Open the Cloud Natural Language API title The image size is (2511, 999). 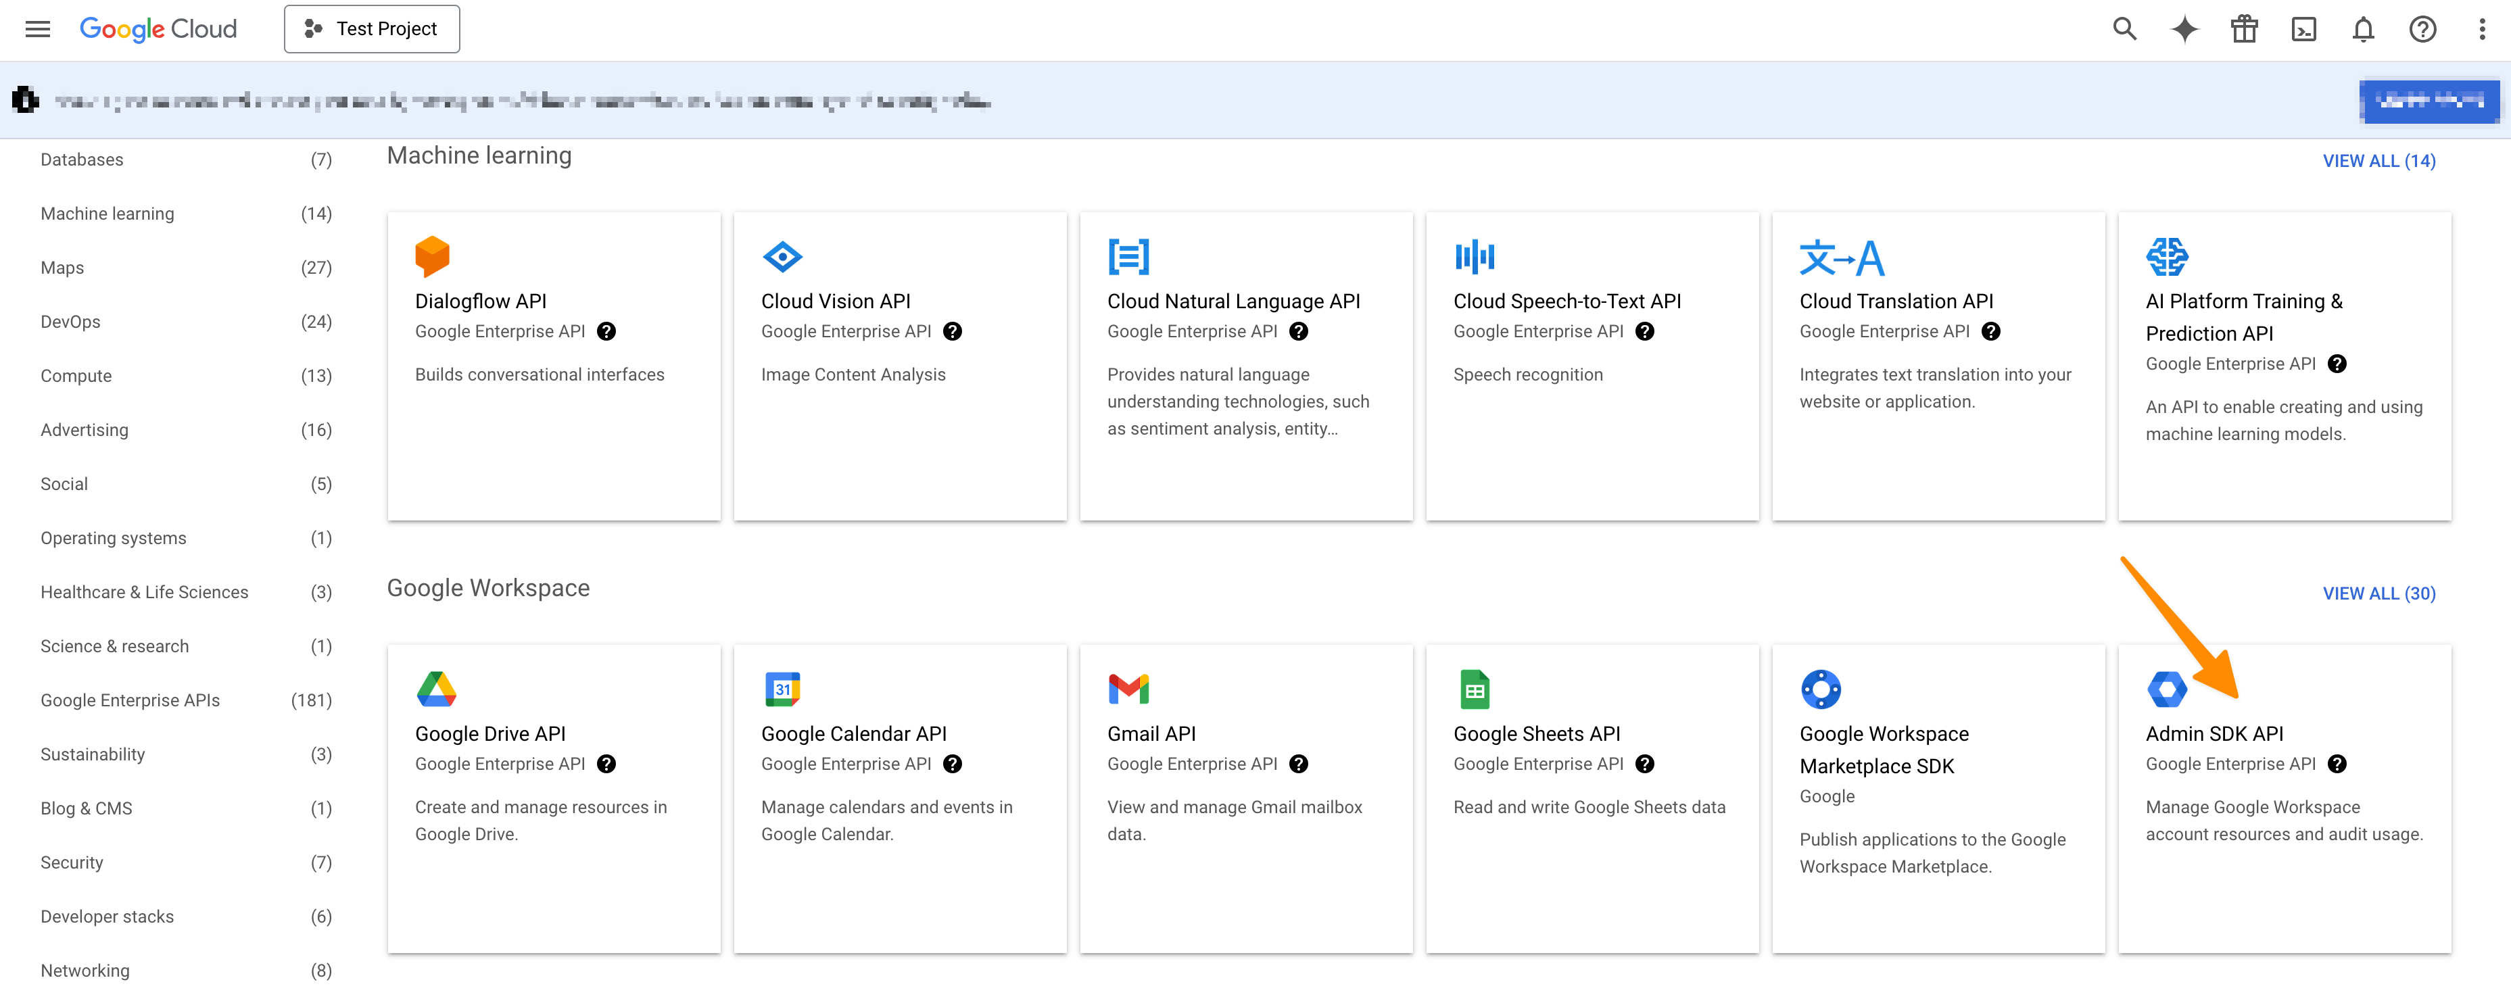pos(1233,301)
